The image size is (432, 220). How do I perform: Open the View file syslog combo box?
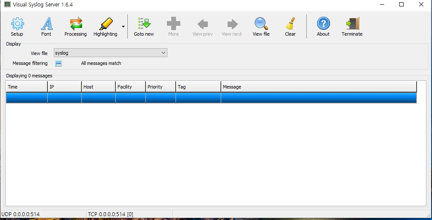tap(111, 53)
